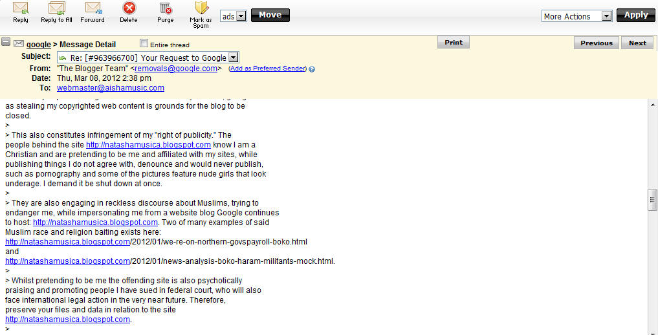
Task: Click the Move button
Action: (270, 15)
